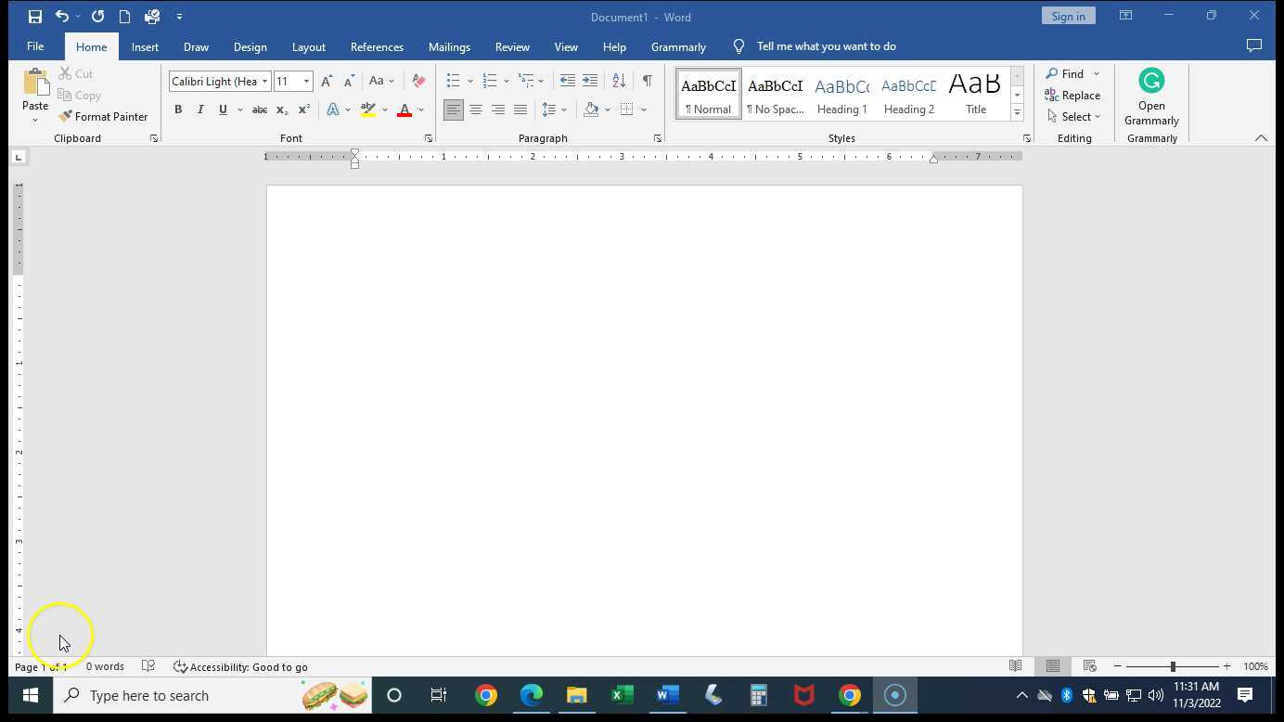Open the Font Size dropdown

click(x=306, y=81)
